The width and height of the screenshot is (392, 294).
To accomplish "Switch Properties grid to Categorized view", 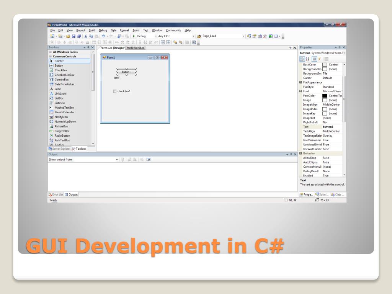I will click(x=302, y=59).
